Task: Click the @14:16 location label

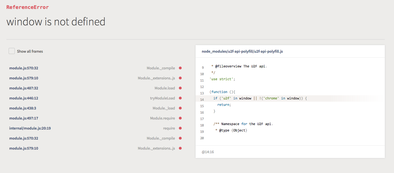Action: click(x=208, y=152)
